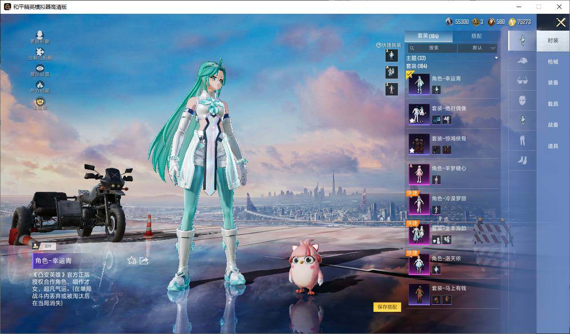This screenshot has height=334, width=570.
Task: Select the 套装-金丰海韵 outfit thumbnail
Action: (x=419, y=234)
